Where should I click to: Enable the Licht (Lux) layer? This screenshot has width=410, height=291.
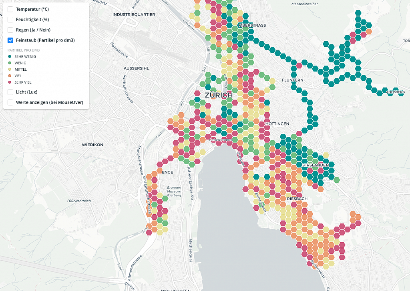coord(11,92)
